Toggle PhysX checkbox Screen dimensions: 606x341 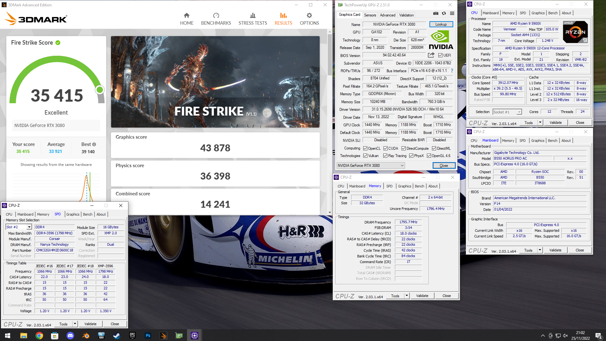pos(411,155)
